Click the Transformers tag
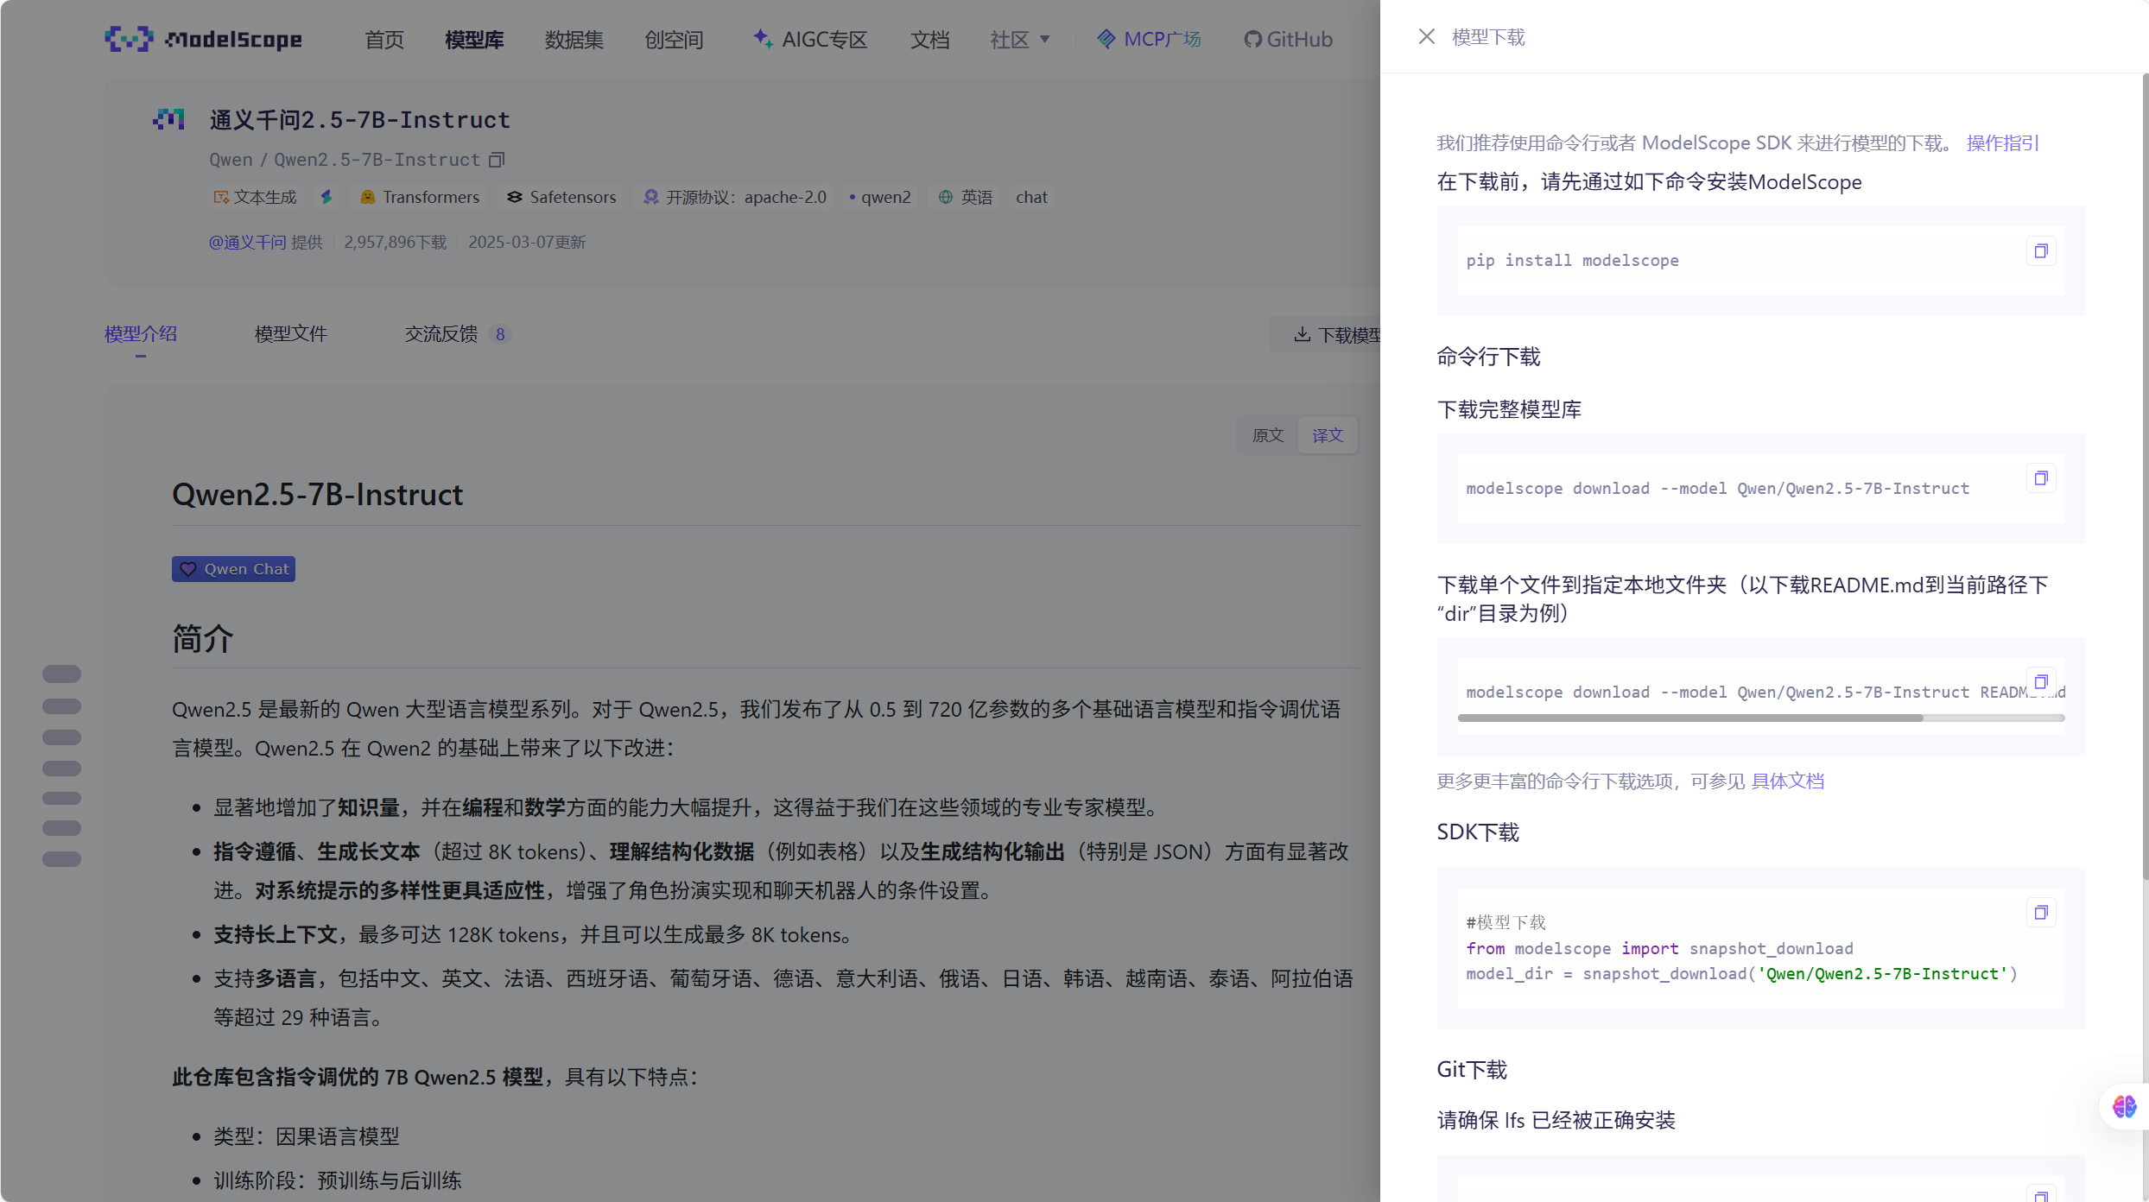Viewport: 2149px width, 1202px height. coord(420,197)
